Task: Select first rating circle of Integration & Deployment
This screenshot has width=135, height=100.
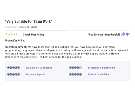Action: [x=70, y=68]
